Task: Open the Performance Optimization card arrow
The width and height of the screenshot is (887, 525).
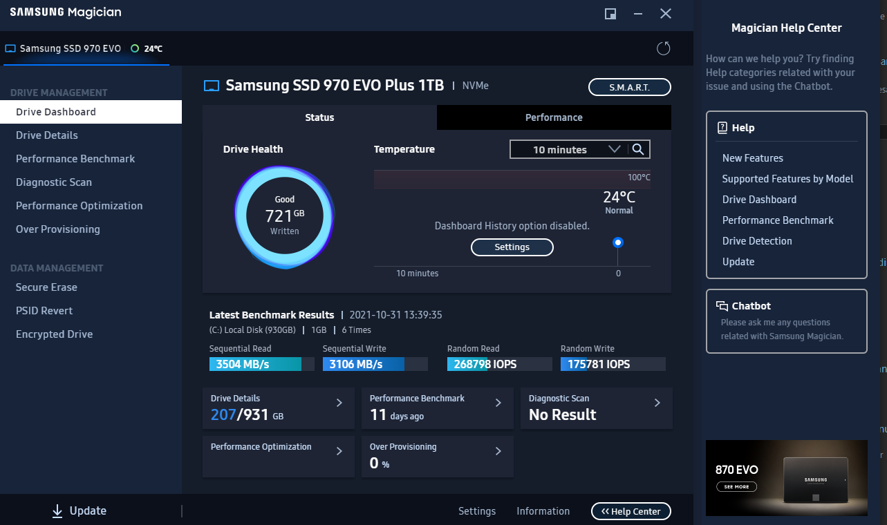Action: (x=339, y=451)
